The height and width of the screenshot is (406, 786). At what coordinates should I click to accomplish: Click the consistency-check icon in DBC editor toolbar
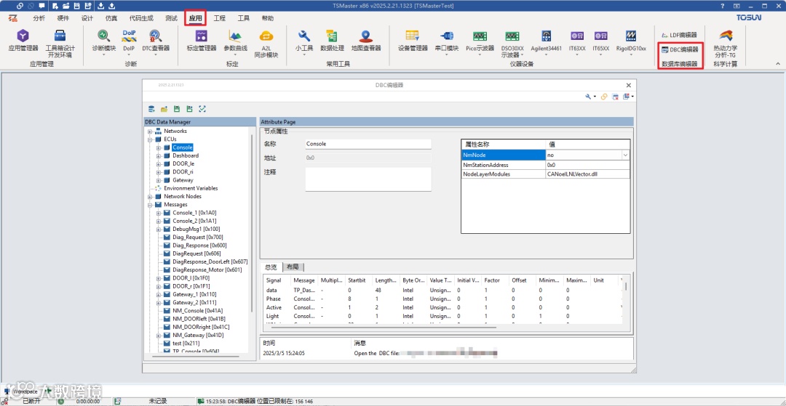click(202, 109)
